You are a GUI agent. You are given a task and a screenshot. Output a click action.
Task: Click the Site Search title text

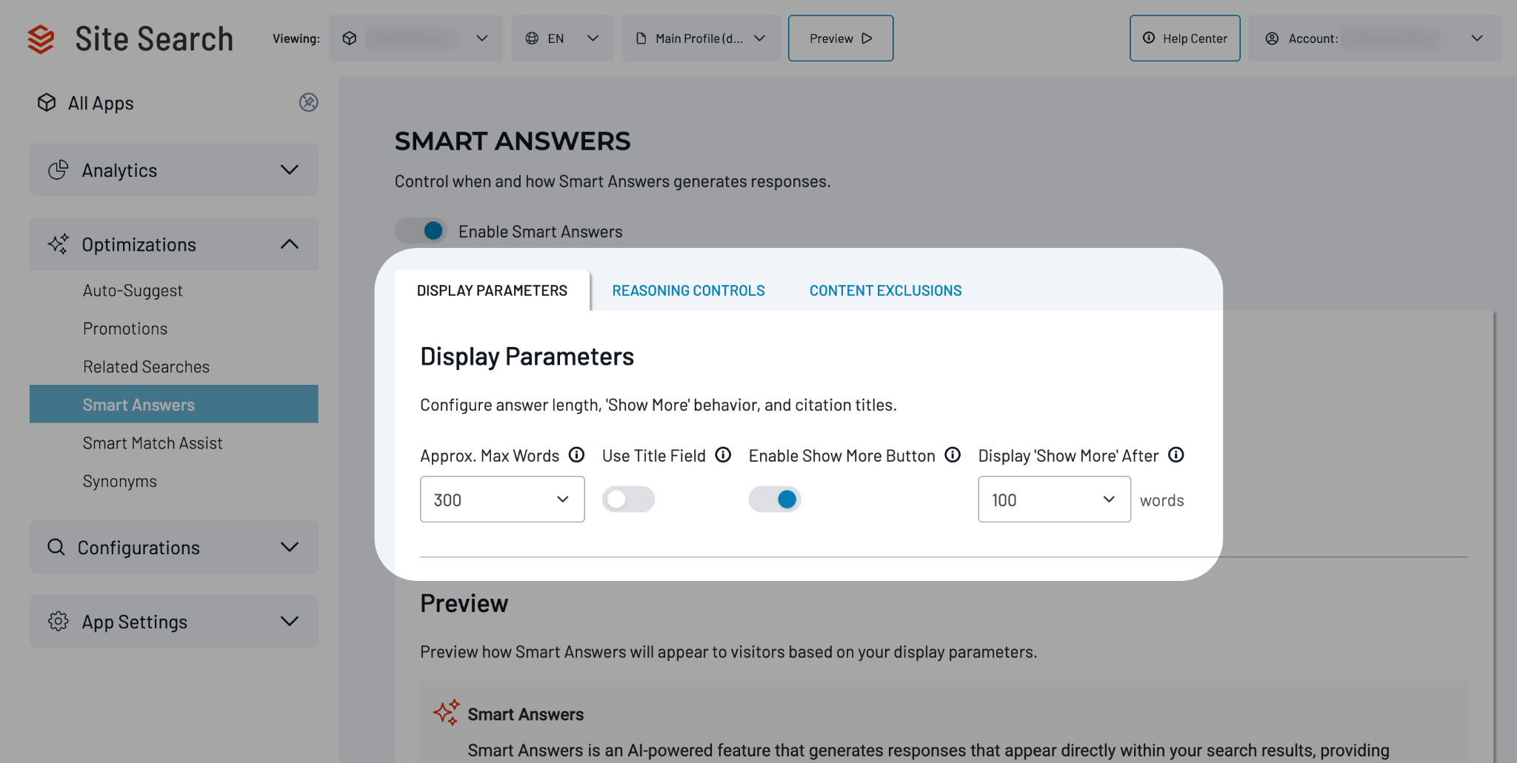pyautogui.click(x=154, y=38)
